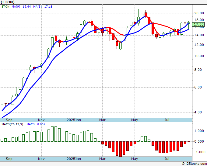Screen dimensions: 207x166
Task: Click the 8.00 price axis label
Action: click(198, 70)
